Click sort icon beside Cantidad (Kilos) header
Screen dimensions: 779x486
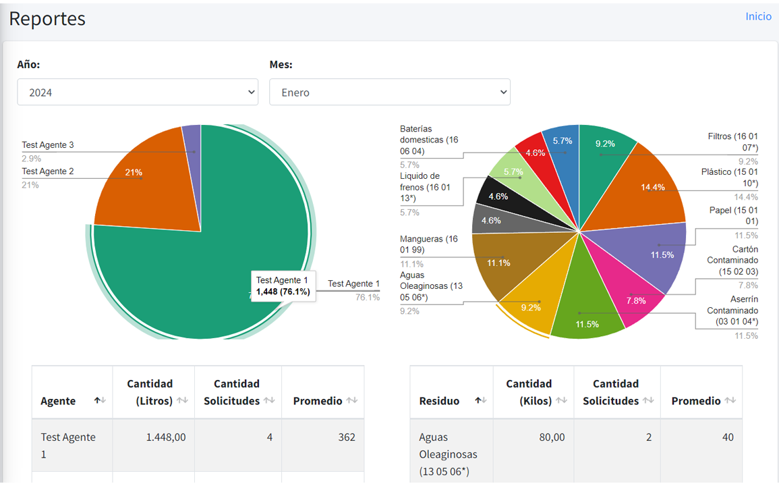(560, 401)
